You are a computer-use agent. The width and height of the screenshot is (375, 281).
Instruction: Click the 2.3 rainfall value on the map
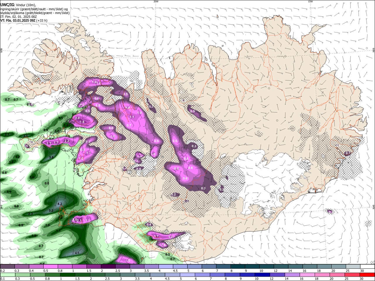[30, 214]
